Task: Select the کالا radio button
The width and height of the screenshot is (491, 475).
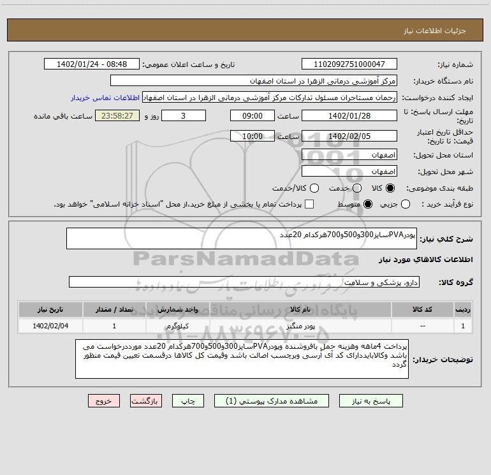Action: click(x=390, y=188)
